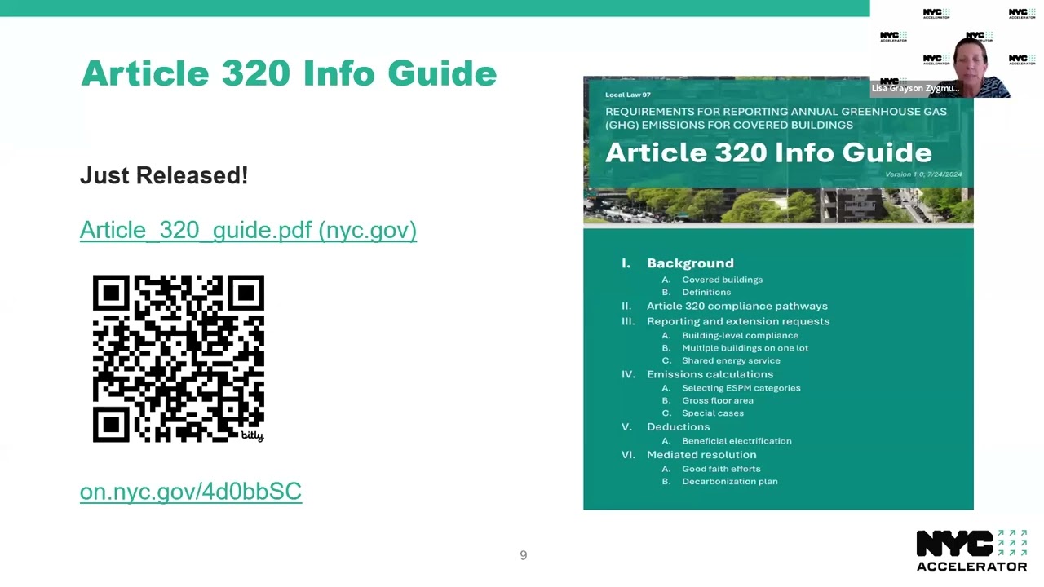Select the 'Emissions calculations' heading
This screenshot has height=587, width=1044.
tap(710, 374)
